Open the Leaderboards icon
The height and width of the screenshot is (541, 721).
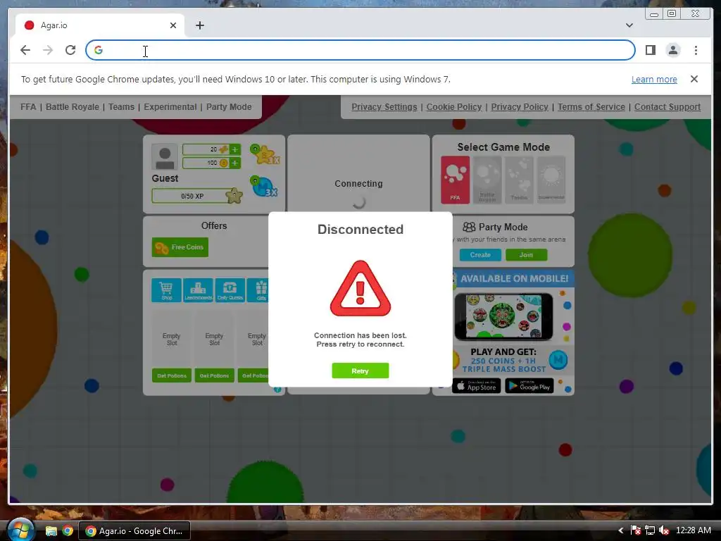coord(198,290)
